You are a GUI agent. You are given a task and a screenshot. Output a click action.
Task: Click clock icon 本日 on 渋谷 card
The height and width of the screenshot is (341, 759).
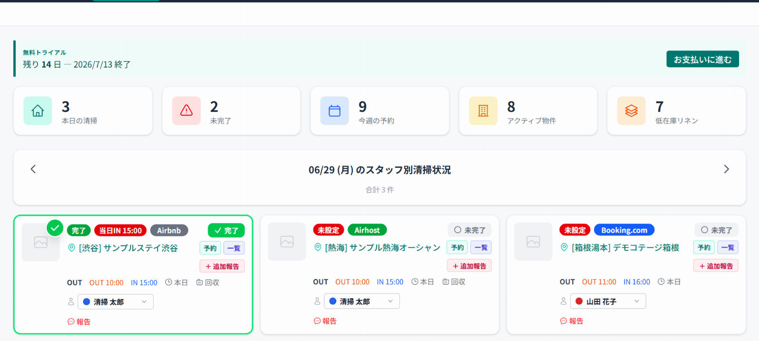click(x=168, y=283)
